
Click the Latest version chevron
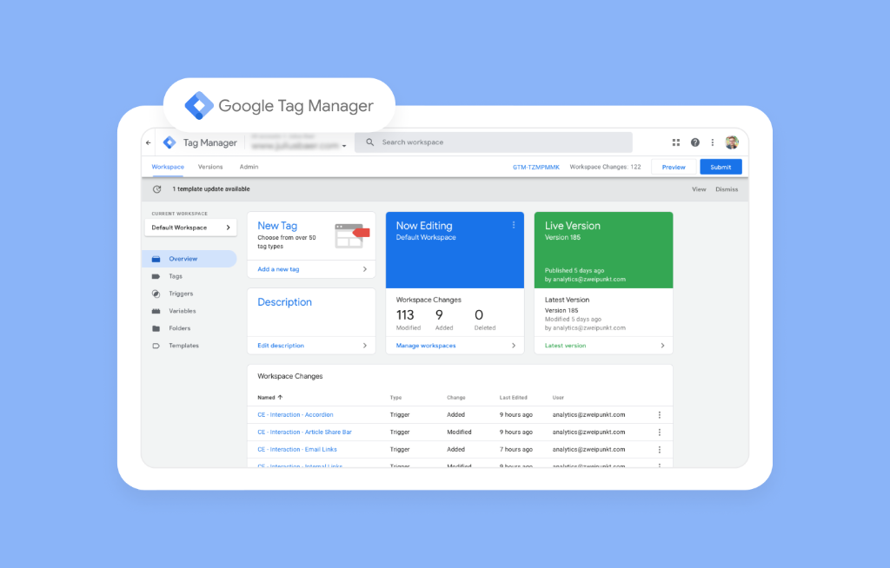click(662, 346)
